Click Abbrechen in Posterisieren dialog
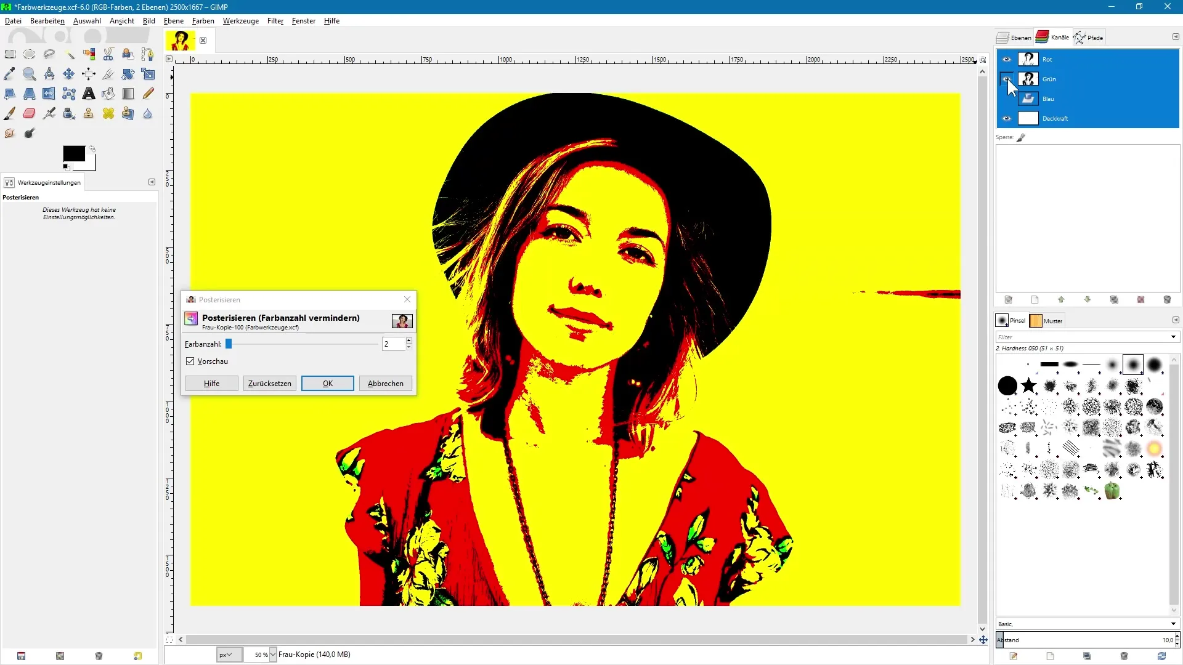The image size is (1183, 665). [386, 383]
